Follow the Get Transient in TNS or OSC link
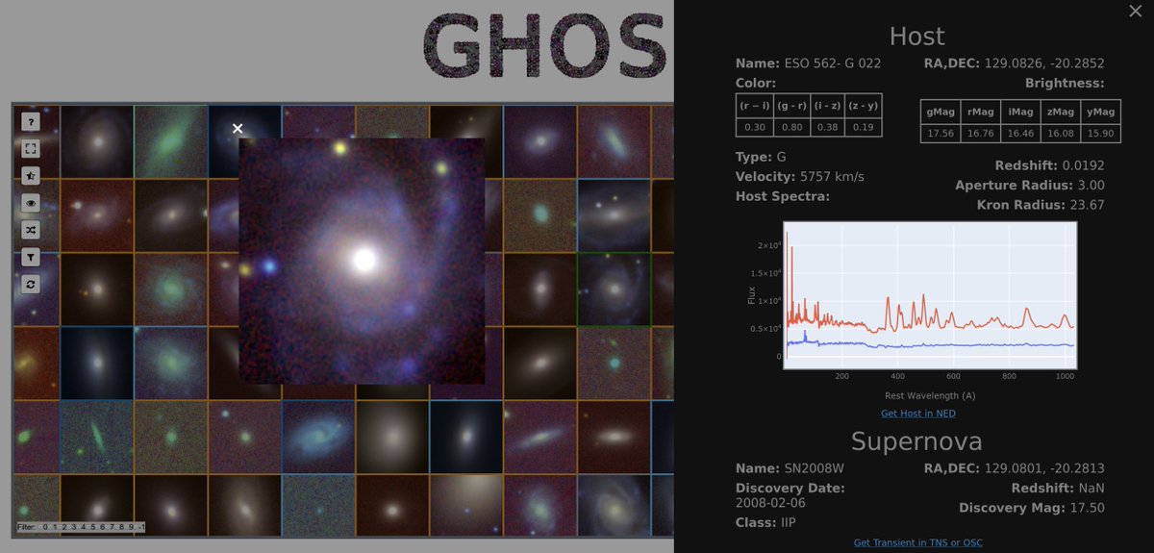Viewport: 1154px width, 553px height. pyautogui.click(x=918, y=542)
